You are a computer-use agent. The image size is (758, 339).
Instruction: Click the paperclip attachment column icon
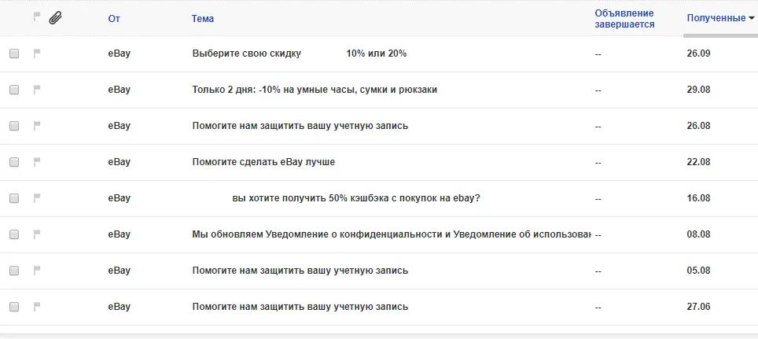56,18
